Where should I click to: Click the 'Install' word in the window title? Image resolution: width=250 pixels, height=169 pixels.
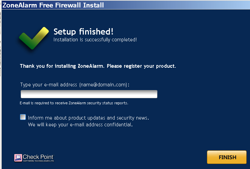pyautogui.click(x=93, y=5)
